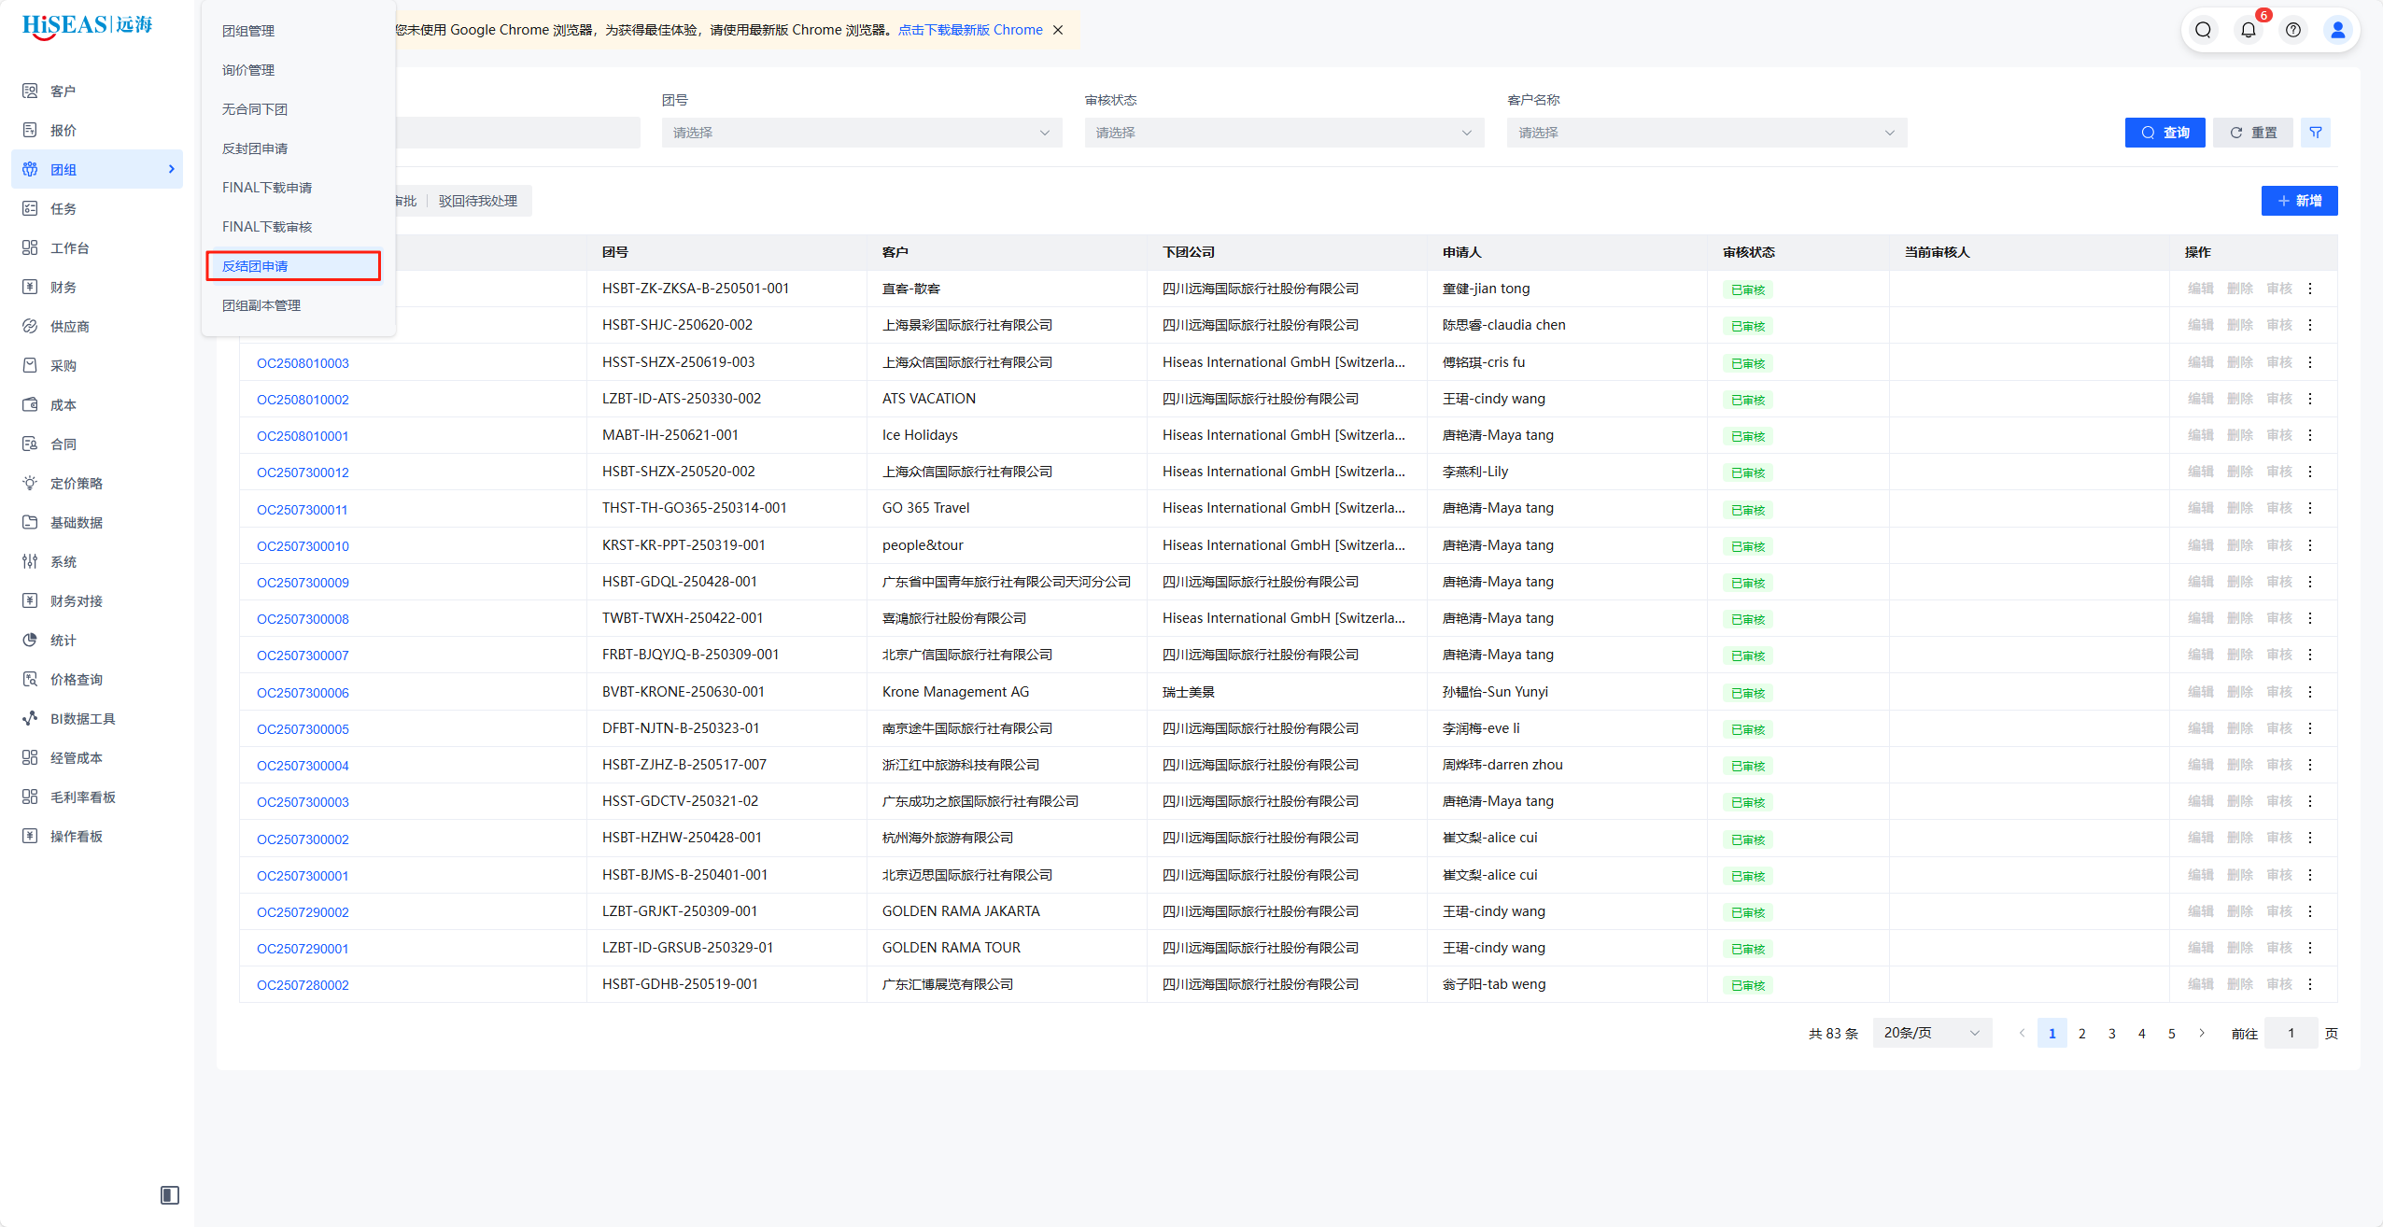
Task: Open the 20条/页 page size selector
Action: [1931, 1033]
